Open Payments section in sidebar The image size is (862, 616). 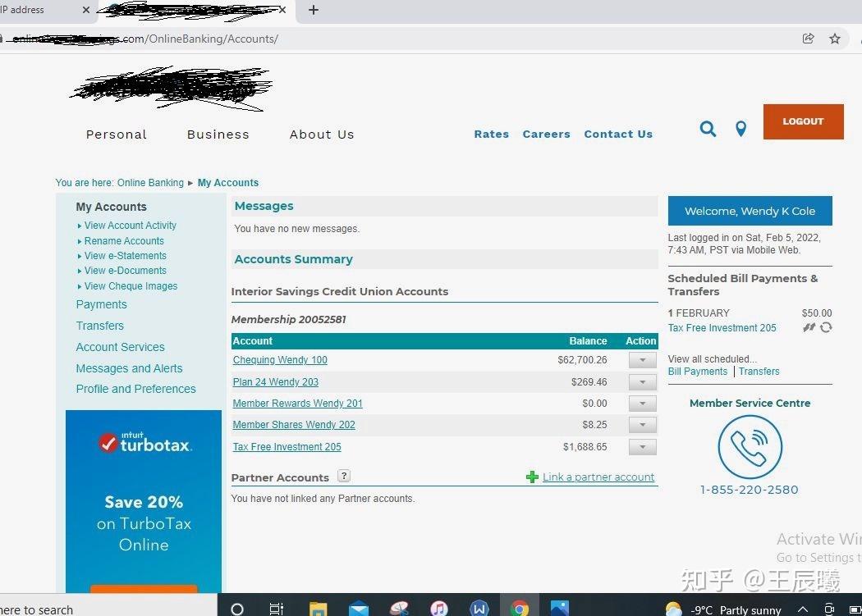click(101, 304)
